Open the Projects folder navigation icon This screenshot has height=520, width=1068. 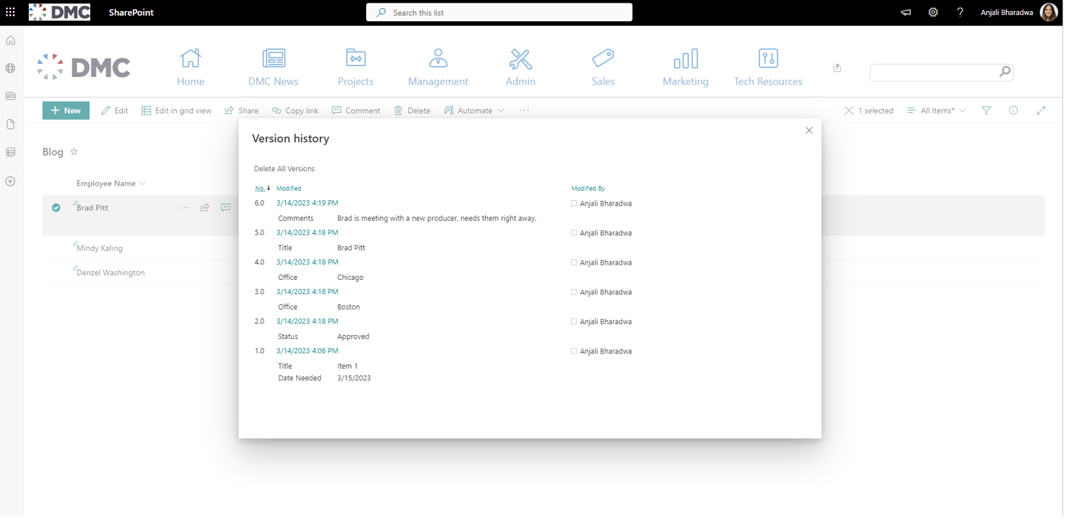pyautogui.click(x=357, y=58)
